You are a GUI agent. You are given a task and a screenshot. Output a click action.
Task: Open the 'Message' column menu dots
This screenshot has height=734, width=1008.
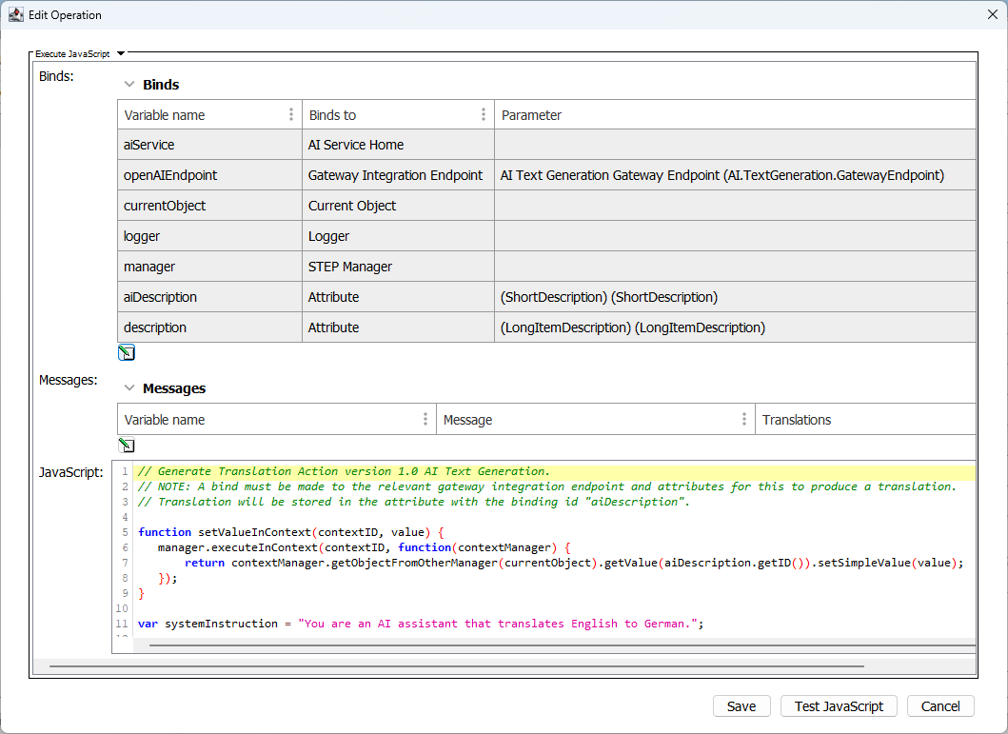click(744, 420)
